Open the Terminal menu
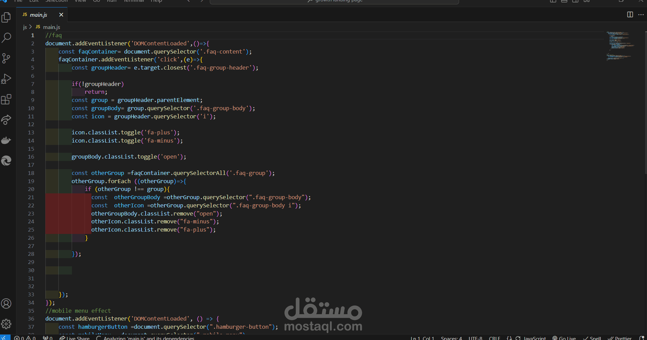This screenshot has height=340, width=647. pos(134,1)
